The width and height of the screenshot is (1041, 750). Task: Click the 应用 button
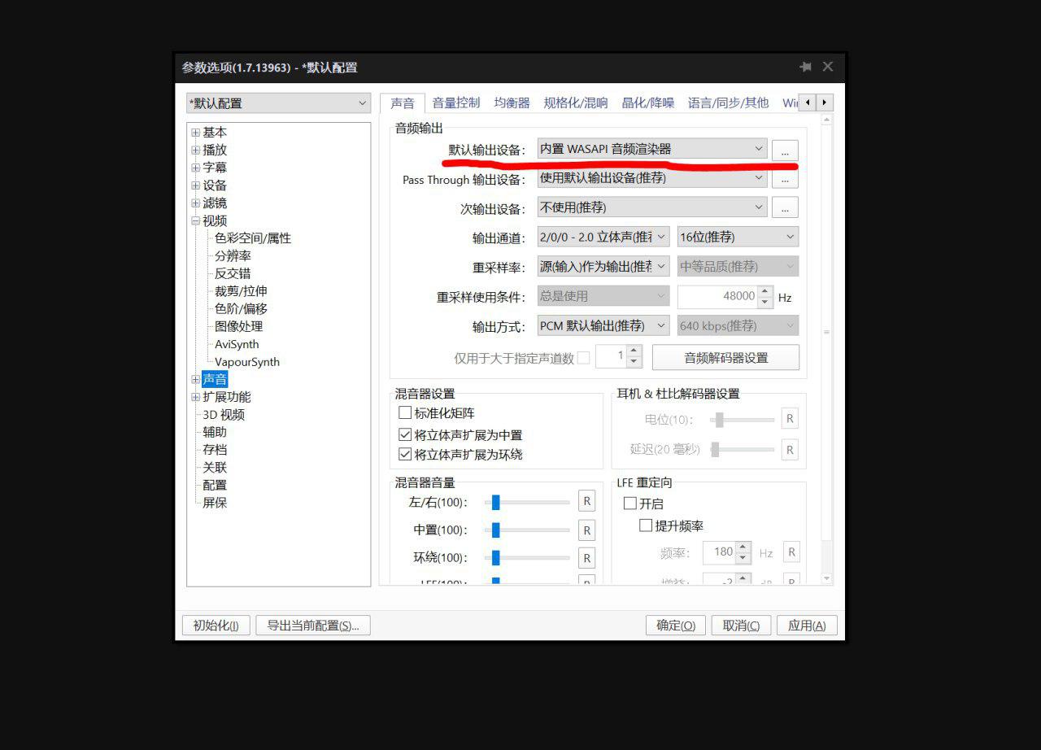pos(807,625)
